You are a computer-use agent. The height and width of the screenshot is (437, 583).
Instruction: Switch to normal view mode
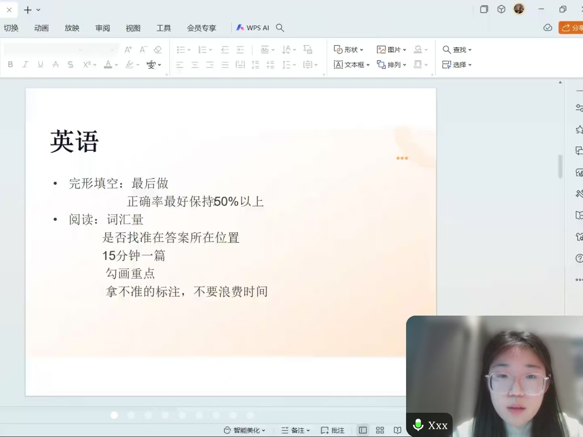[x=363, y=430]
